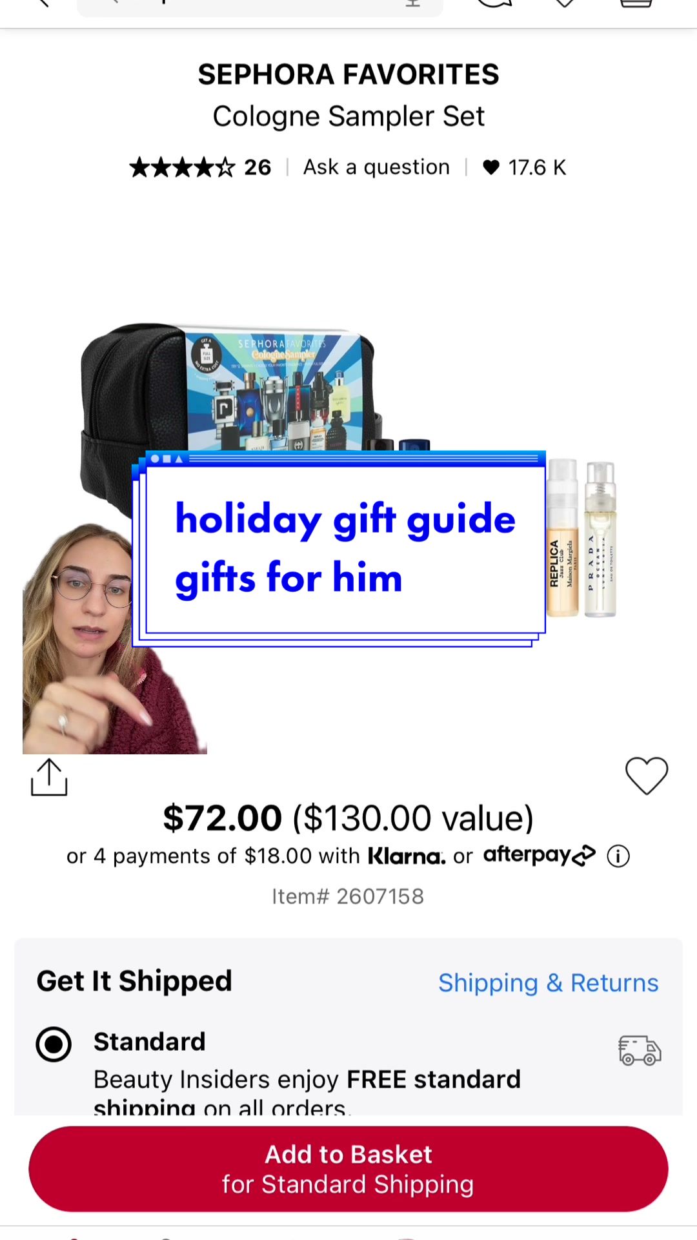Open the Afterpay info circle icon
The image size is (697, 1240).
click(618, 856)
